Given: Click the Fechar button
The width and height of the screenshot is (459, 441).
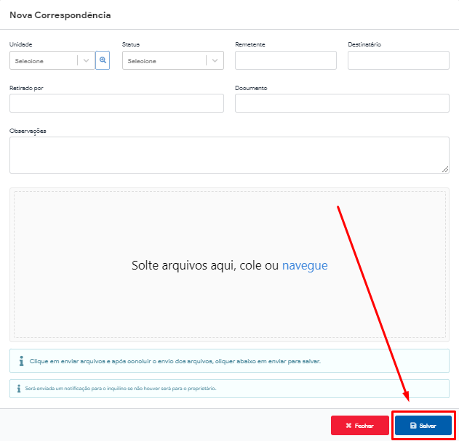Looking at the screenshot, I should click(360, 426).
